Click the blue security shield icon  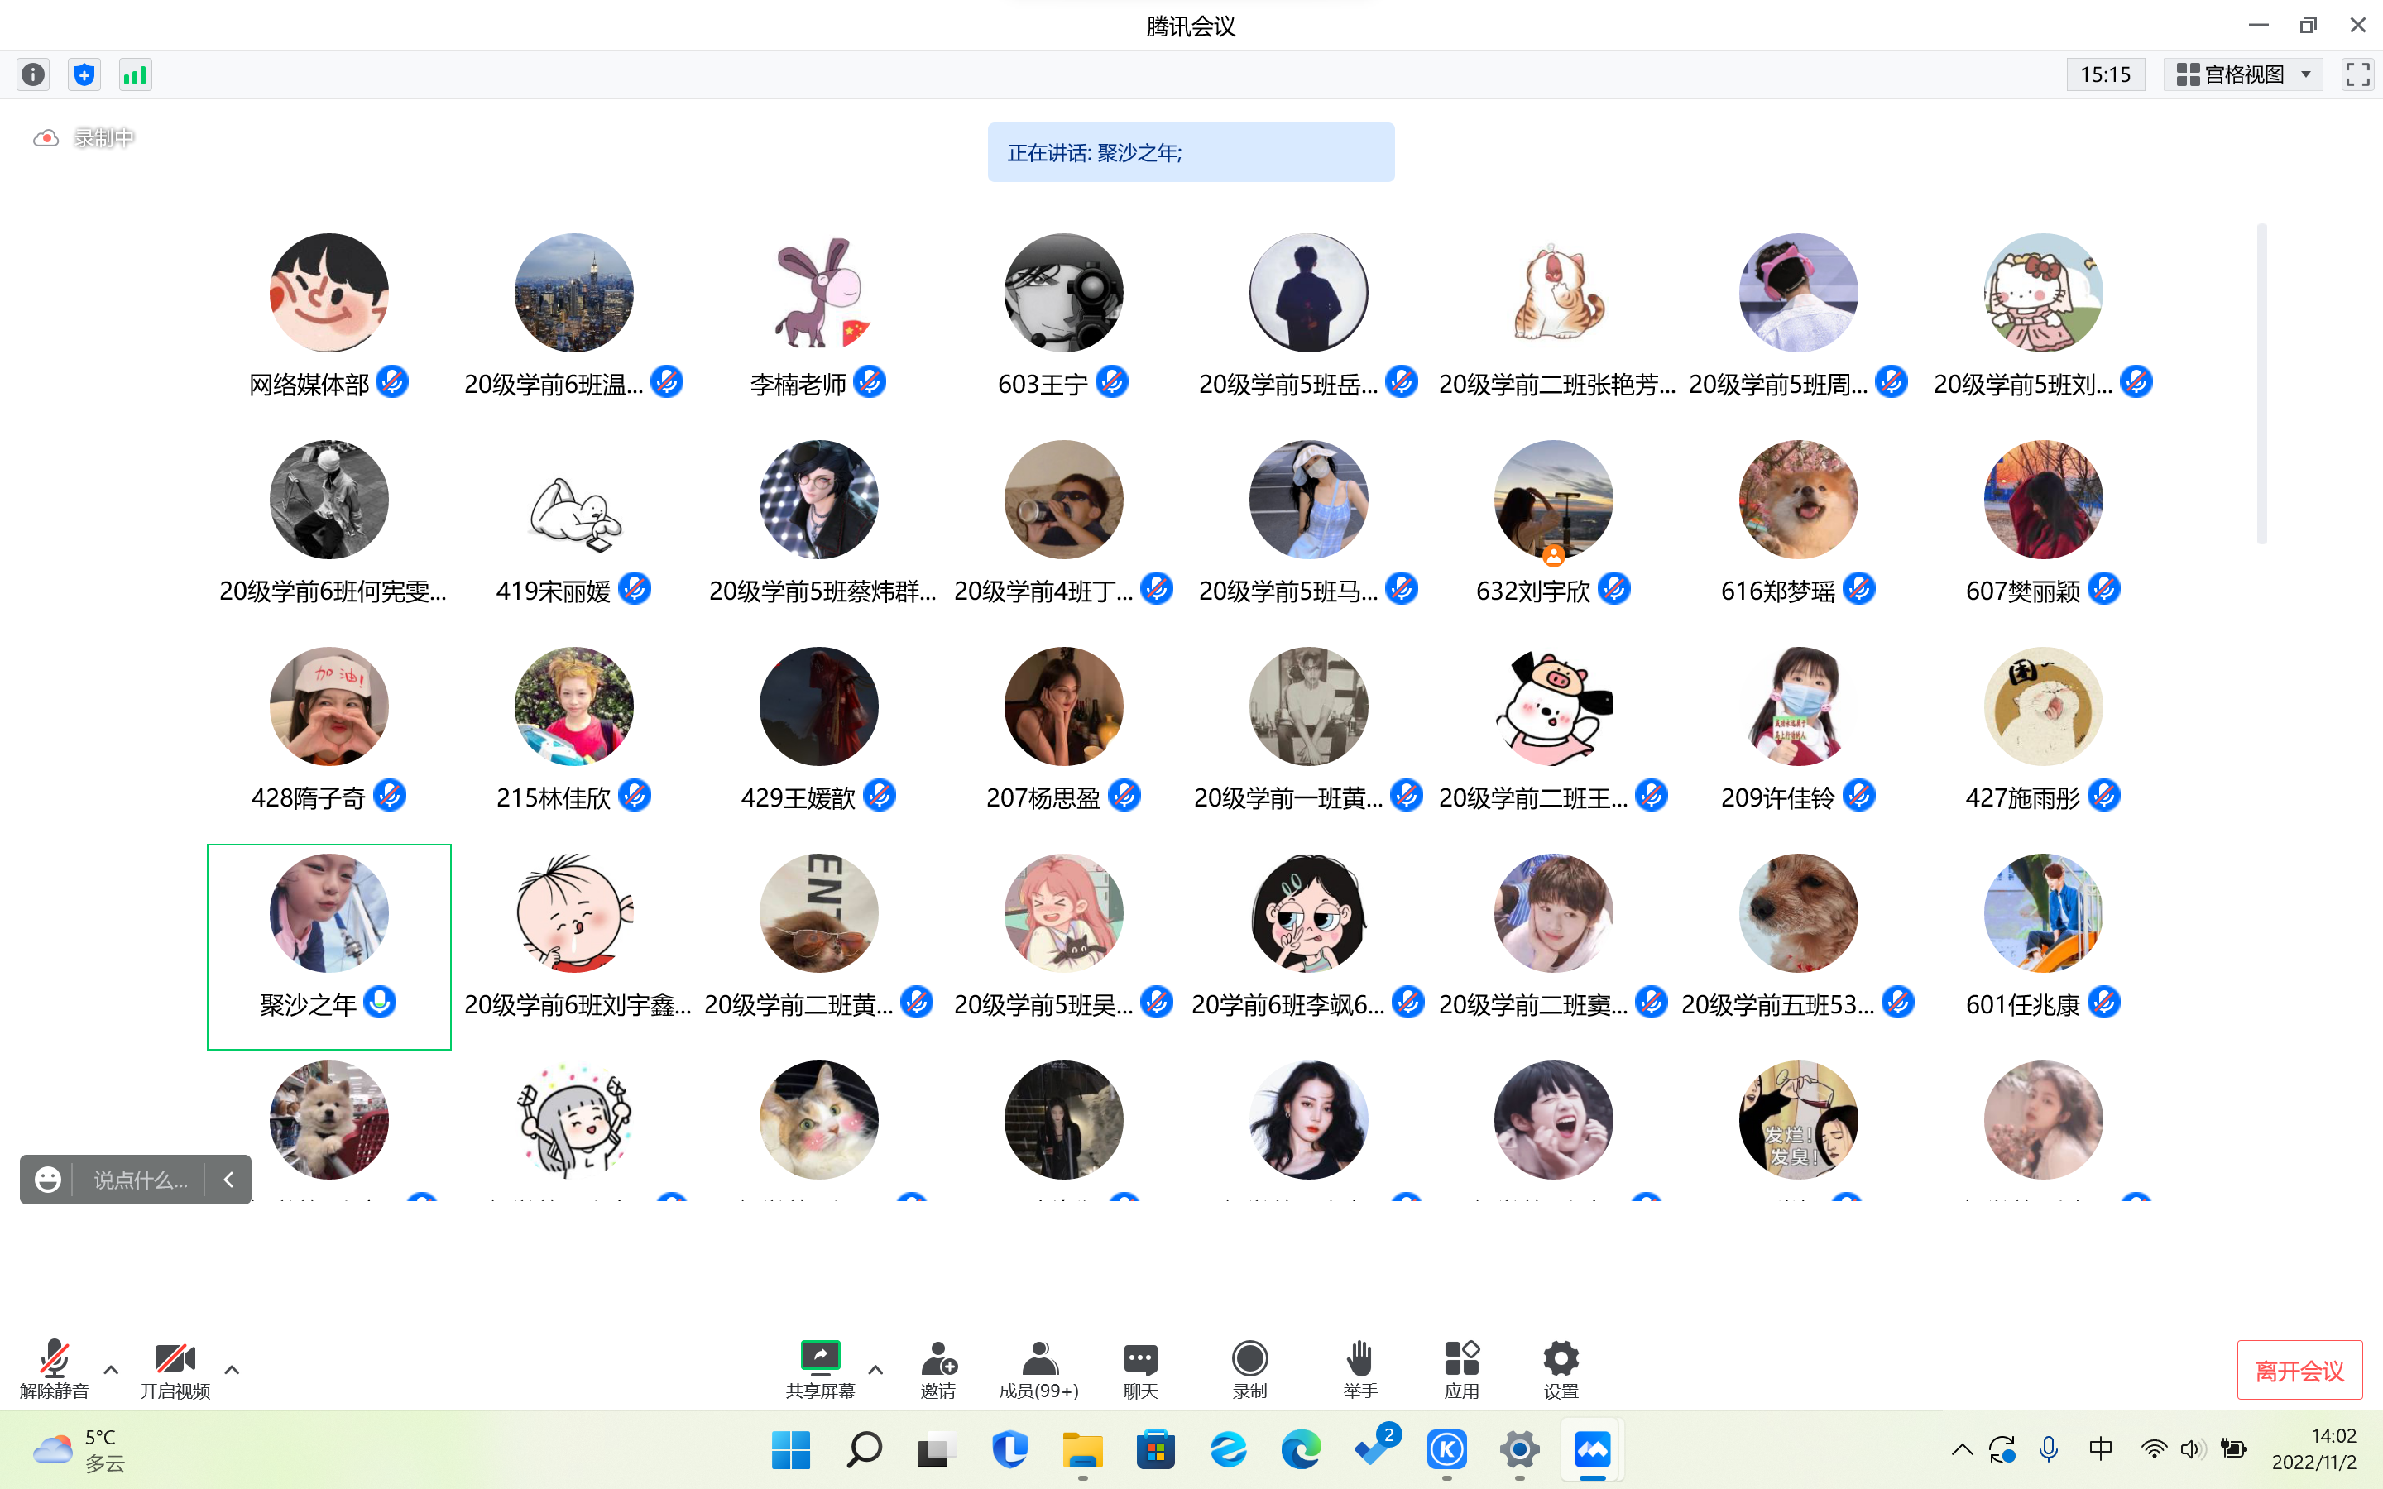click(84, 74)
